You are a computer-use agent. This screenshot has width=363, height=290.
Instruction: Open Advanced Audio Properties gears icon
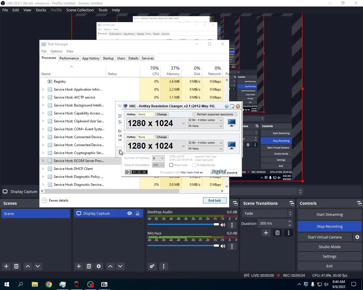[152, 266]
